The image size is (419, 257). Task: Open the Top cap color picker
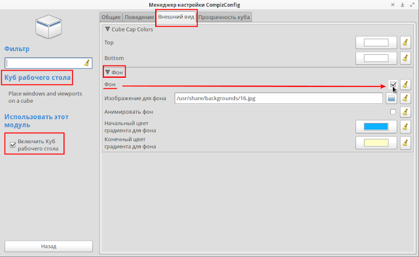376,43
